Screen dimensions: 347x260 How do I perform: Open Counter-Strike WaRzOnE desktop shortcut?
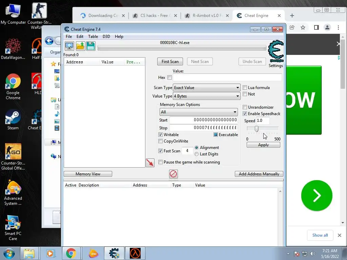pyautogui.click(x=39, y=16)
